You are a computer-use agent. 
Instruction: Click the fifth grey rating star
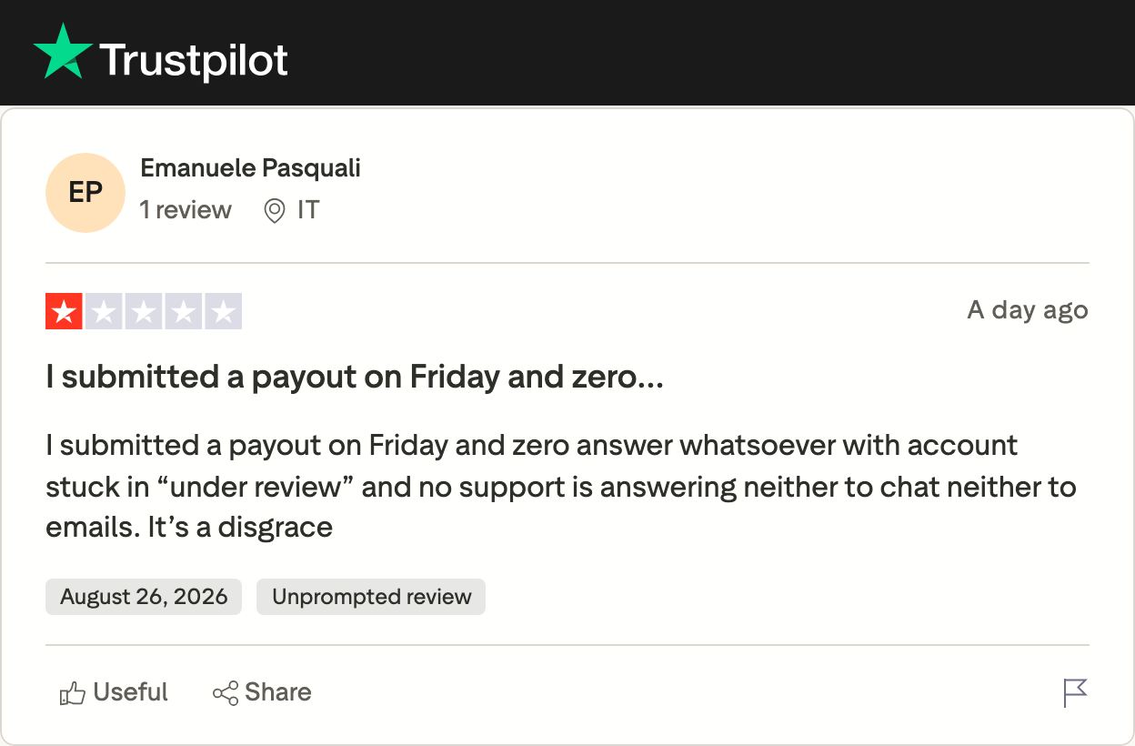point(224,311)
